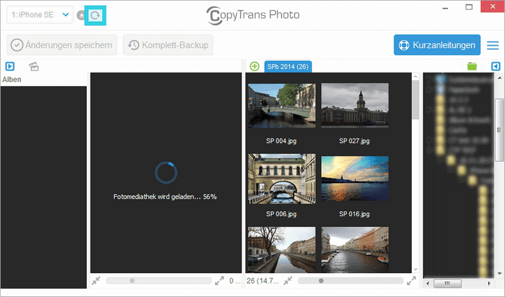The height and width of the screenshot is (297, 505).
Task: Toggle left album panel with play icon
Action: click(x=10, y=66)
